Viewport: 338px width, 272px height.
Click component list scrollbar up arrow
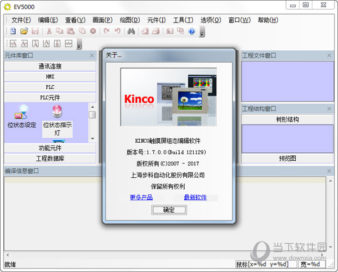[92, 107]
